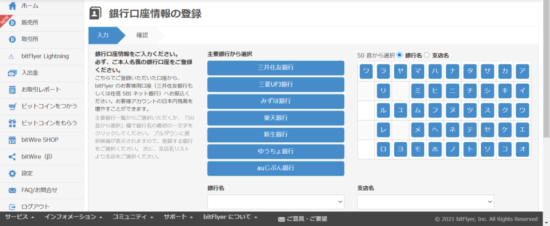Screen dimensions: 550x226
Task: Click the share icon beside bitWire (β)
Action: coord(12,157)
